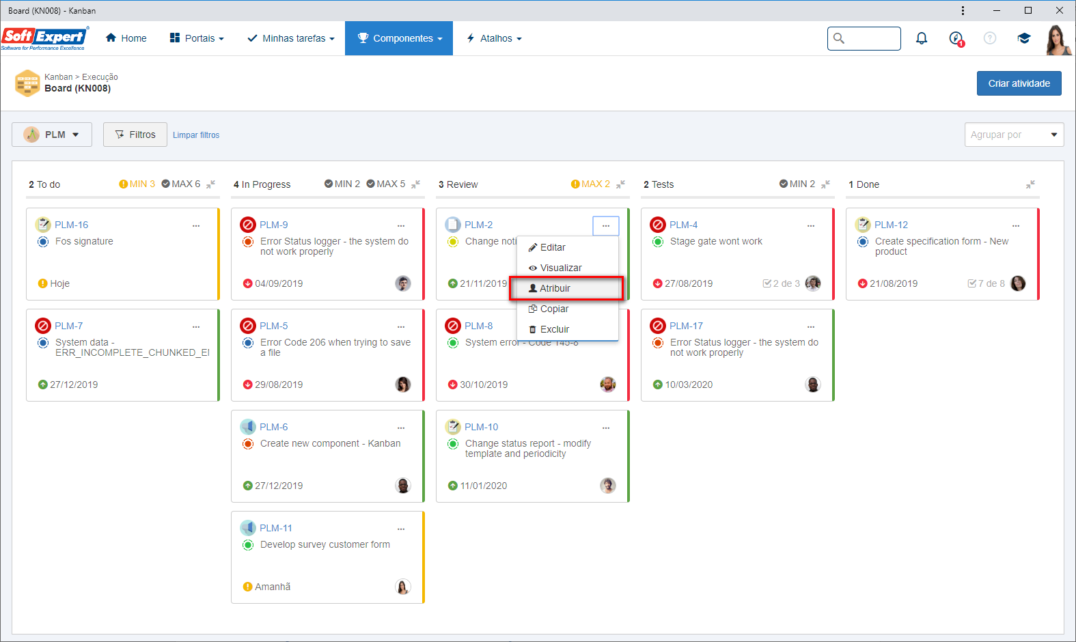Open the more options on PLM-5 card

(x=401, y=326)
